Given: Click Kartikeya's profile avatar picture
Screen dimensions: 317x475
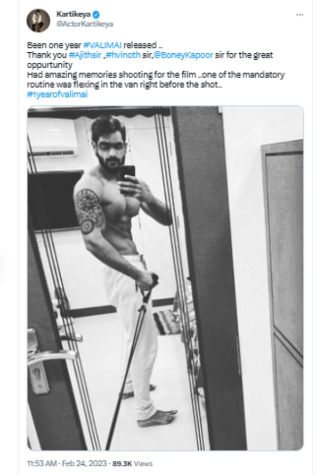Looking at the screenshot, I should click(x=39, y=20).
